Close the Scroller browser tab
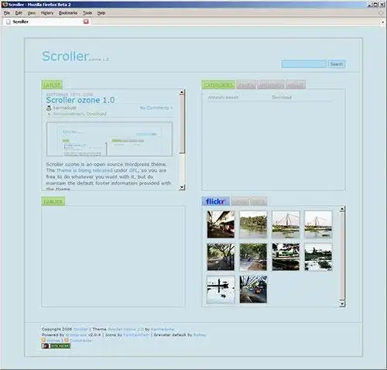Image resolution: width=387 pixels, height=370 pixels. (x=86, y=22)
